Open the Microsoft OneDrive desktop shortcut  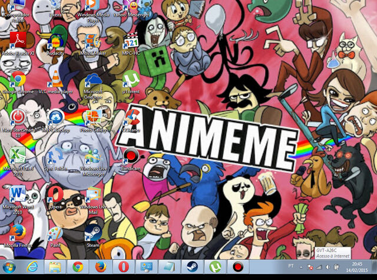coord(93,85)
